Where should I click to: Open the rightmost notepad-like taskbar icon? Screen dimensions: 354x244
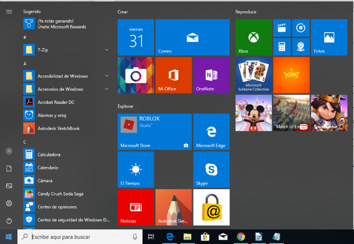point(277,237)
